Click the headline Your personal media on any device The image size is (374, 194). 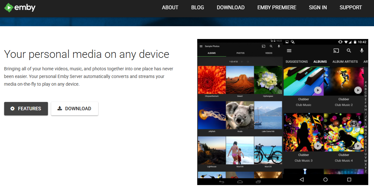(x=87, y=54)
